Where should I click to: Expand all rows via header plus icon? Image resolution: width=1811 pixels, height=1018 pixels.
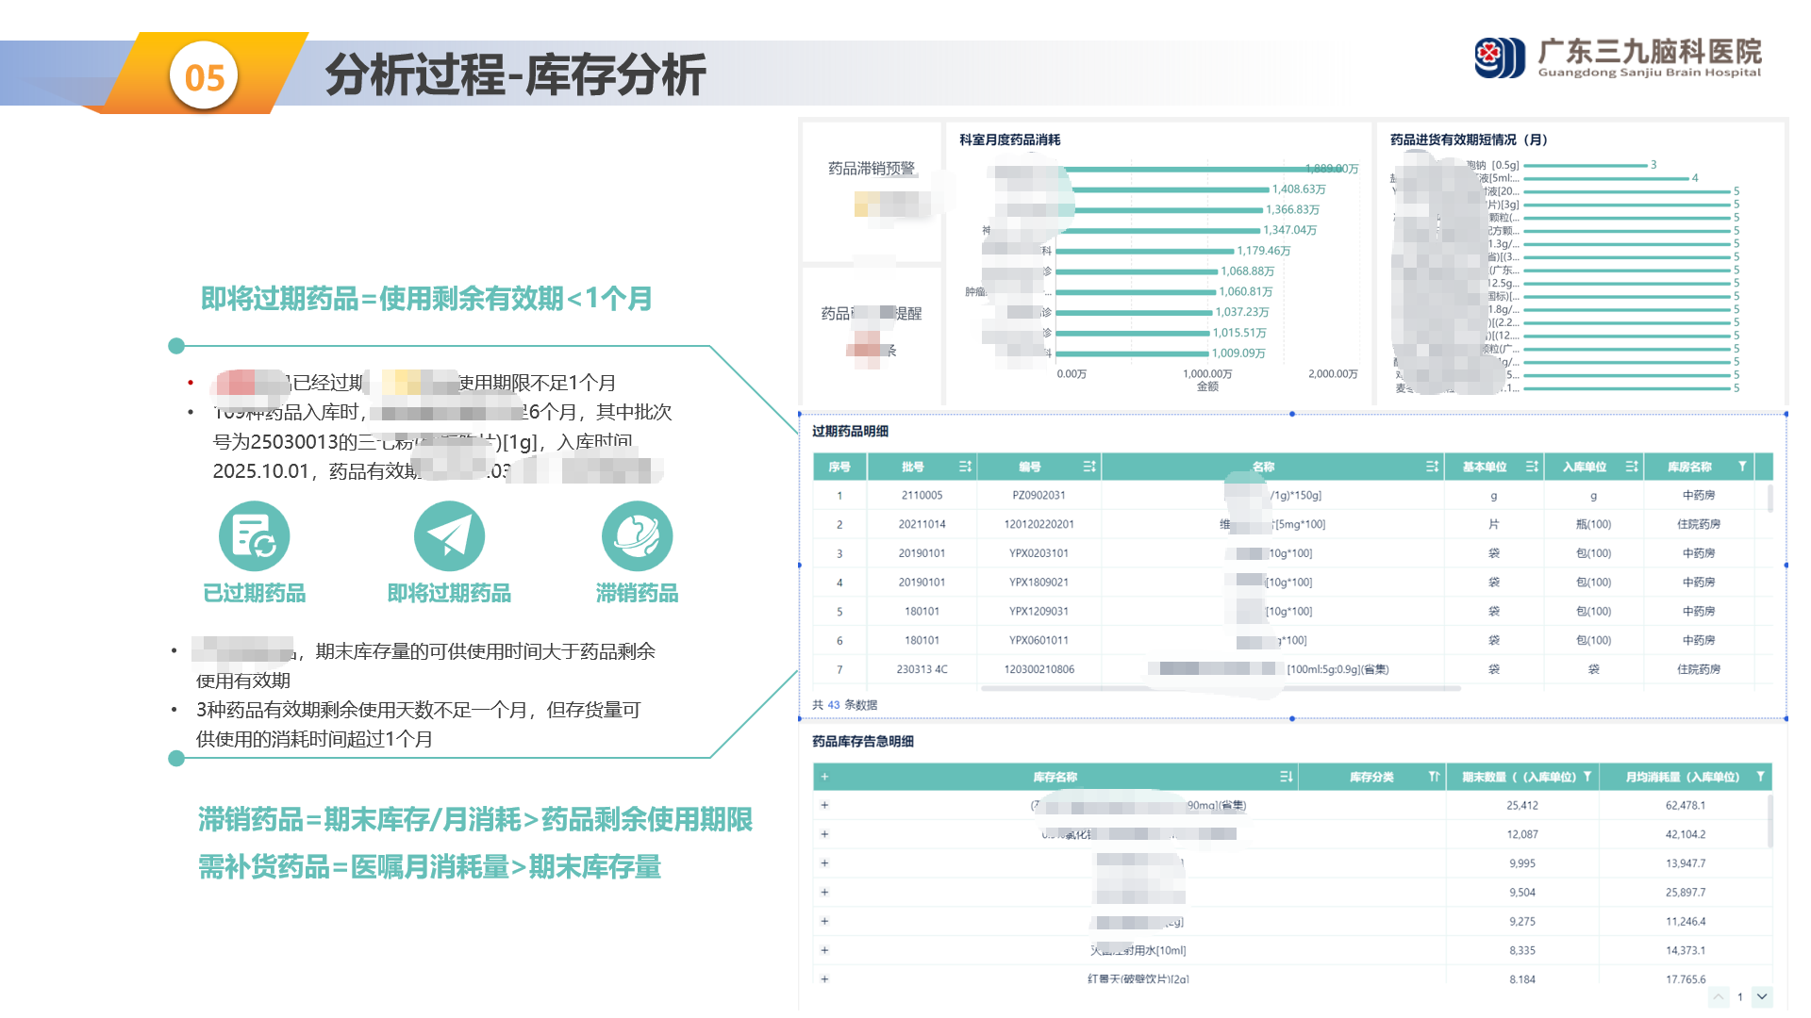click(824, 777)
